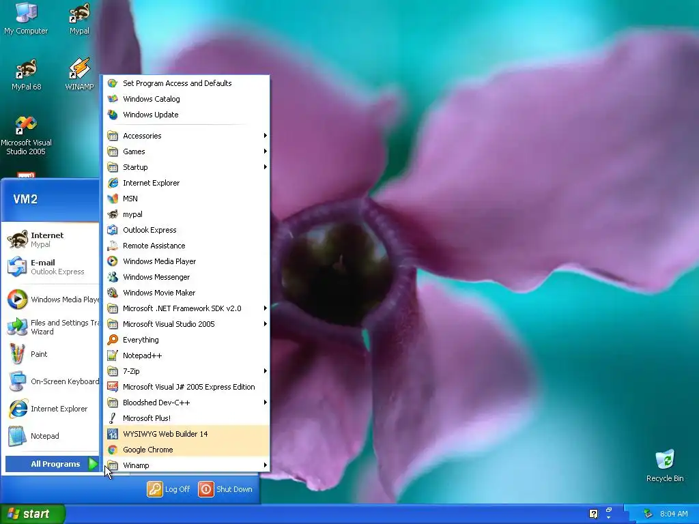This screenshot has height=524, width=699.
Task: Click the help question mark tray icon
Action: [593, 514]
